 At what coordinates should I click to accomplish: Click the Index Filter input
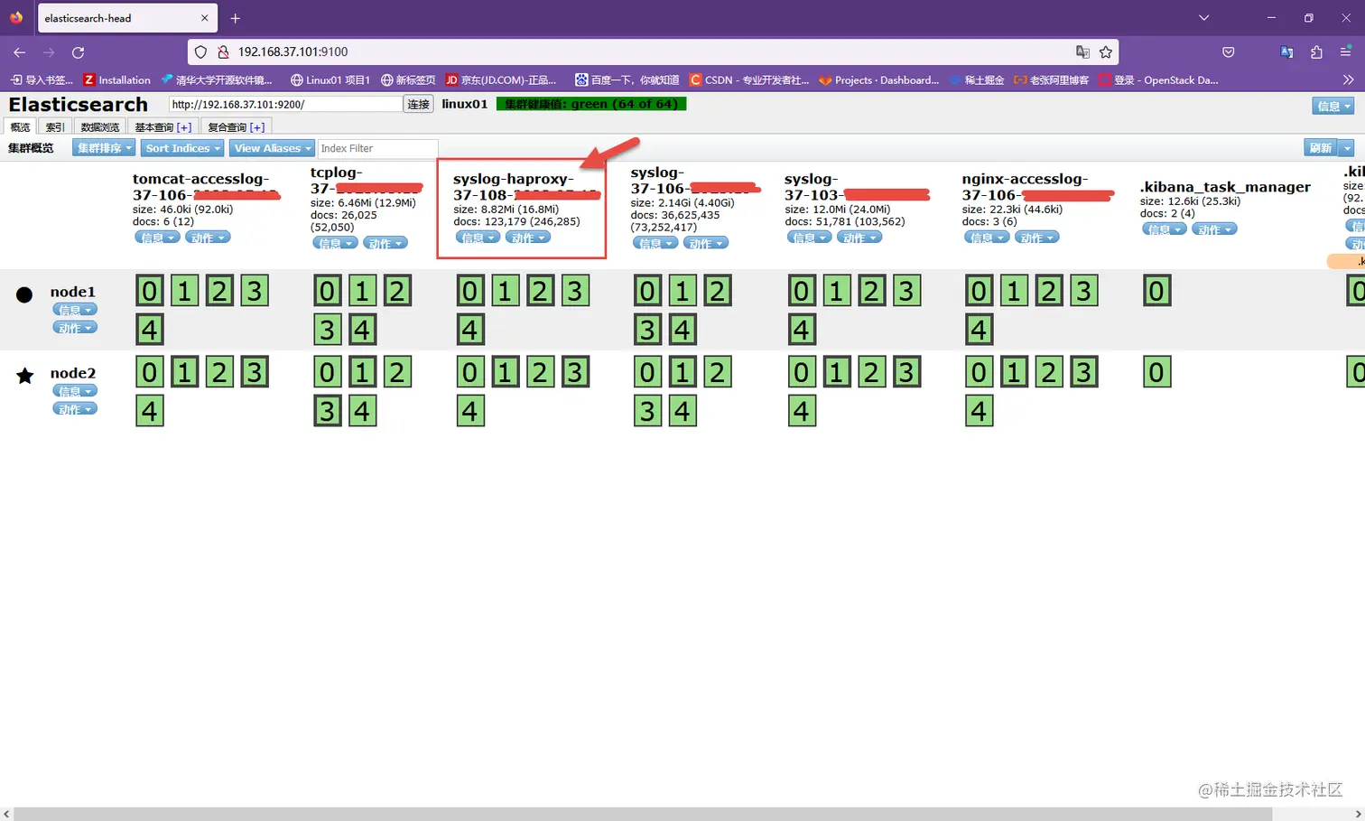(x=377, y=148)
